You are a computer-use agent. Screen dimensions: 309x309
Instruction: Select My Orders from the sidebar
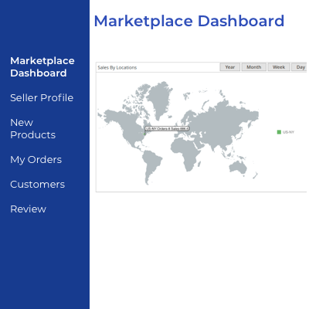(36, 160)
